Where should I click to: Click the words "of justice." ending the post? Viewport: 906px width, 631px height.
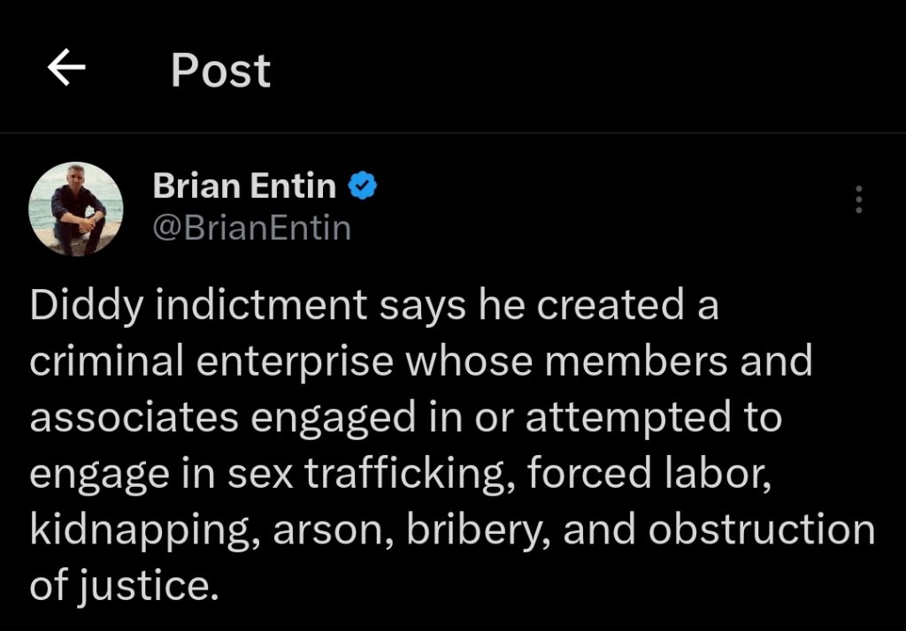point(124,585)
